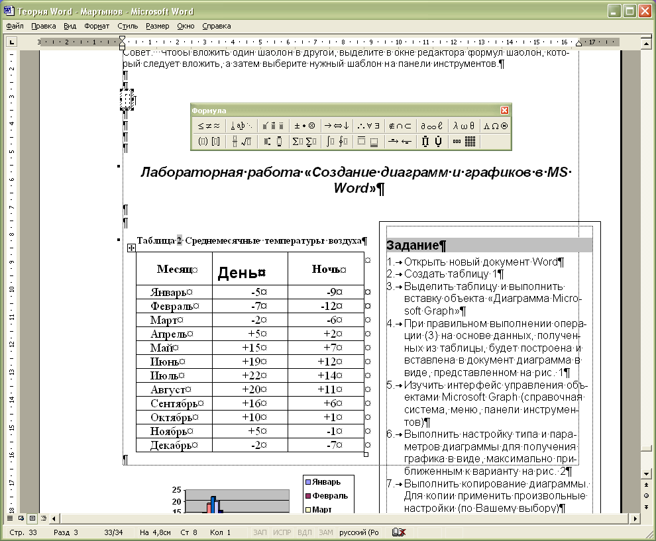
Task: Toggle ЗАП macro recording indicator
Action: [x=260, y=532]
